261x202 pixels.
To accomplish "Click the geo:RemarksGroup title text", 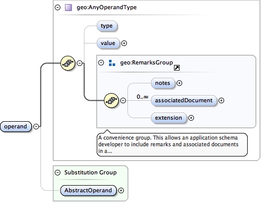I will point(146,62).
